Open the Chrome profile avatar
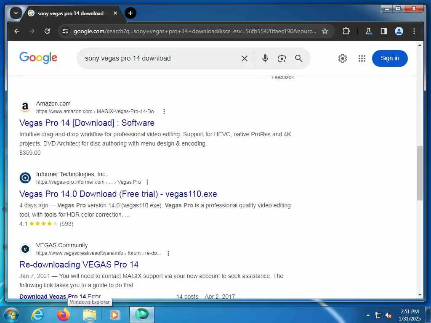431x323 pixels. coord(399,31)
